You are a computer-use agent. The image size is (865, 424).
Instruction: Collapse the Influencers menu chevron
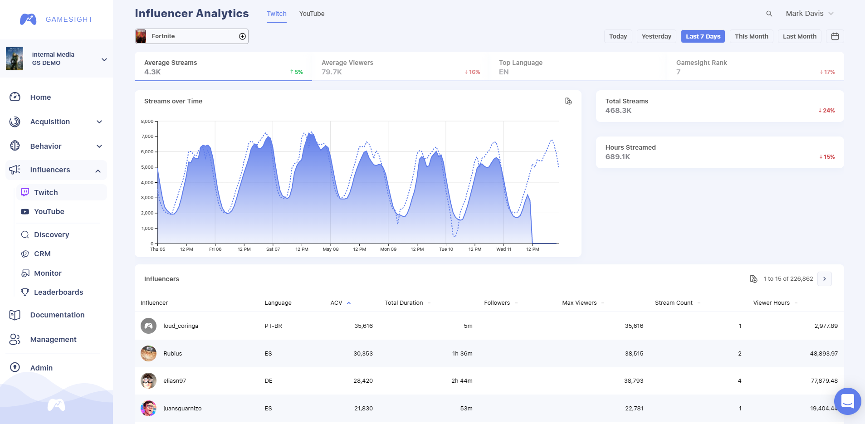(x=98, y=171)
